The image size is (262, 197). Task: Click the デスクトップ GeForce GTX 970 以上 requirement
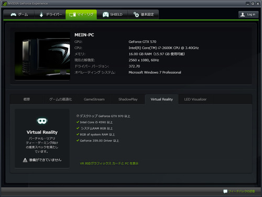click(x=105, y=116)
